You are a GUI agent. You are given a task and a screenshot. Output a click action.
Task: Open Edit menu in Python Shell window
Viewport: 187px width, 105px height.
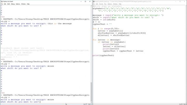point(5,4)
